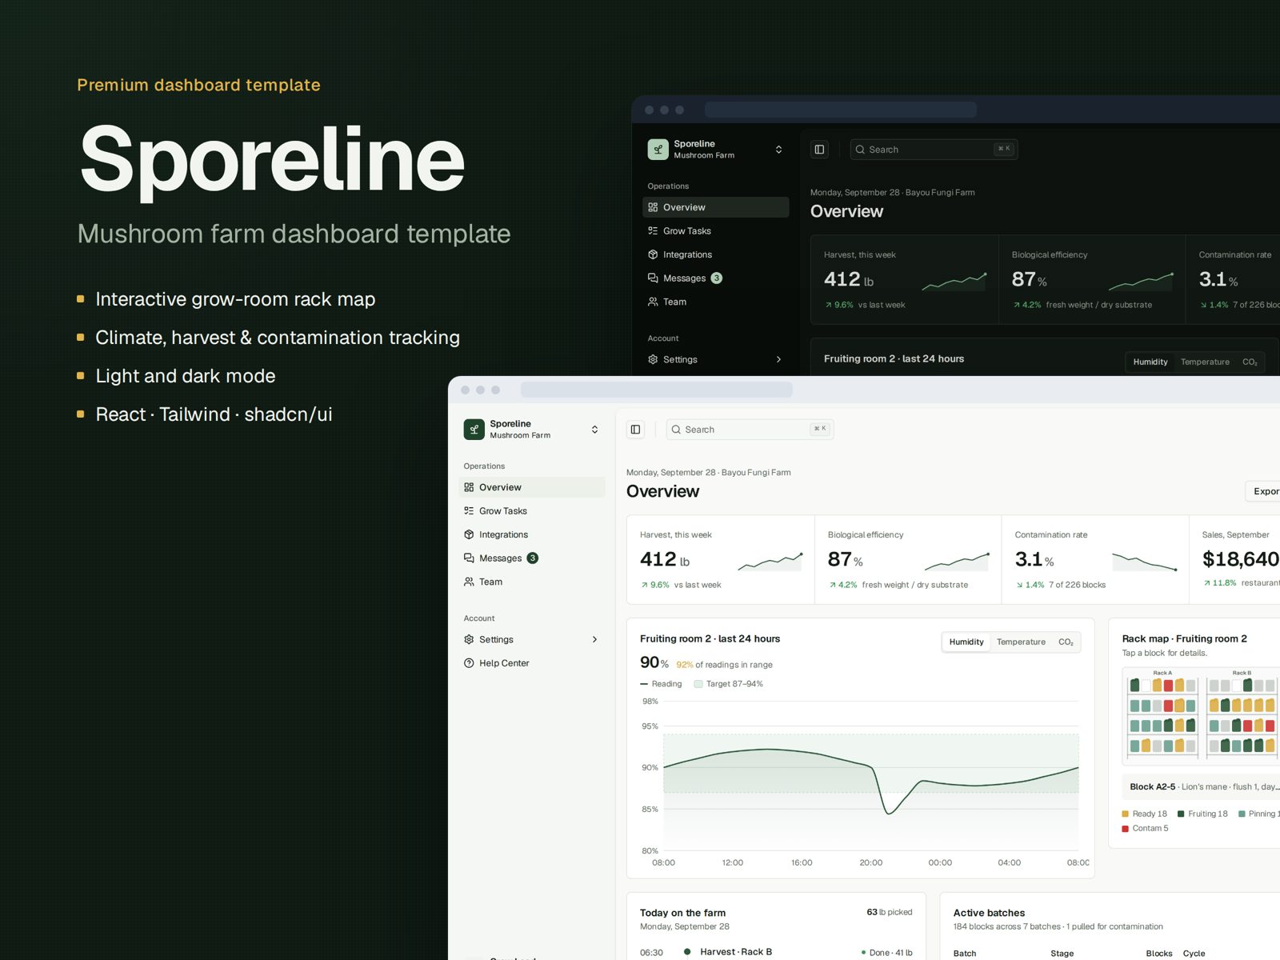The width and height of the screenshot is (1280, 960).
Task: Toggle Target 87–94% legend in humidity chart
Action: (729, 684)
